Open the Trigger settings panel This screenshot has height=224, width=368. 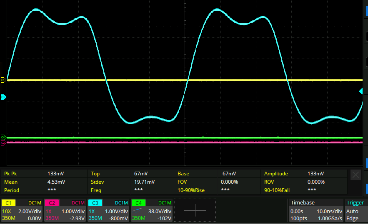pyautogui.click(x=355, y=203)
